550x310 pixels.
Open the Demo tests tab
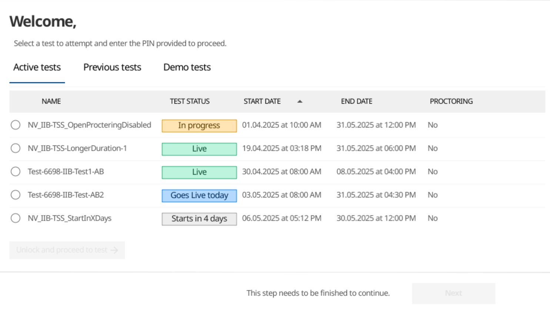pos(187,67)
